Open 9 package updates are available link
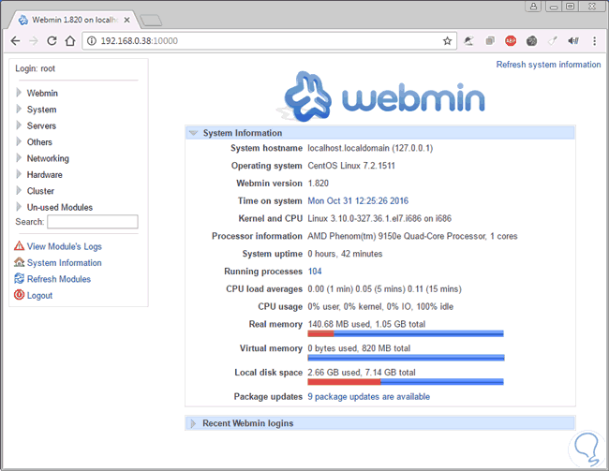Viewport: 609px width, 471px height. pos(368,396)
